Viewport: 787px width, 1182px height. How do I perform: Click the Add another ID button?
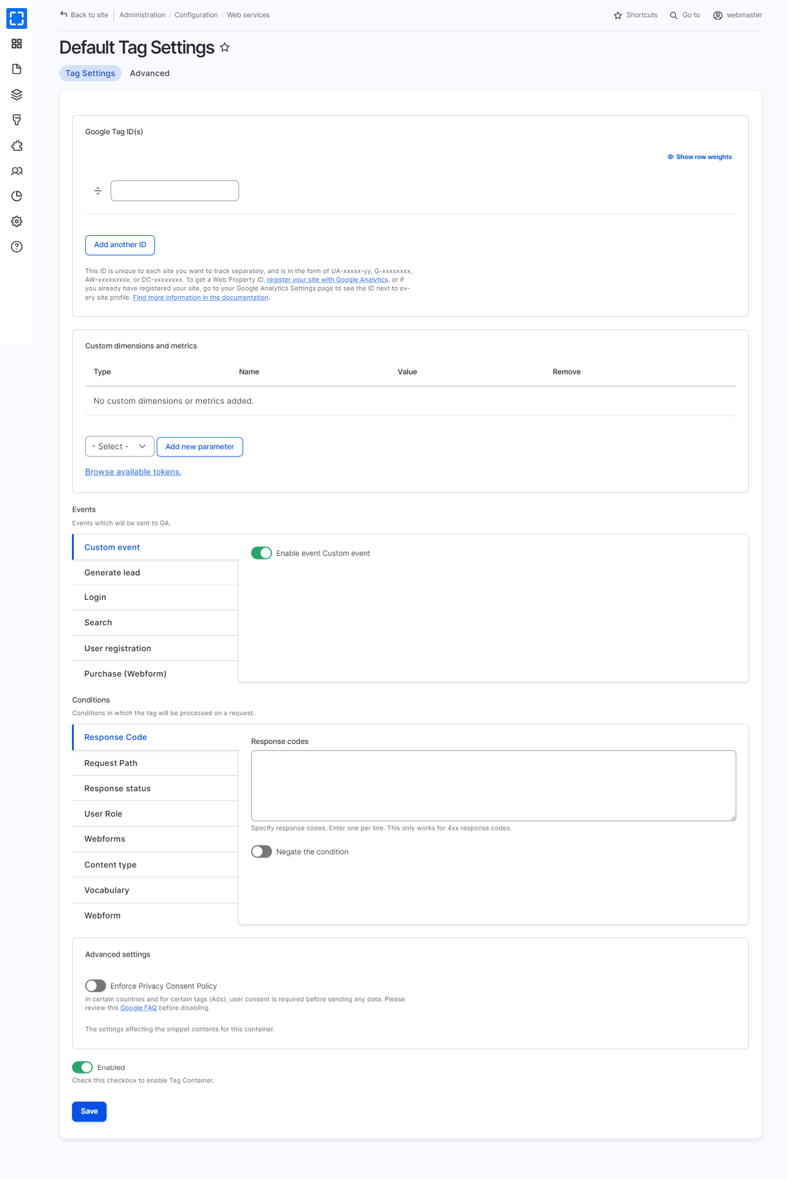[x=120, y=245]
